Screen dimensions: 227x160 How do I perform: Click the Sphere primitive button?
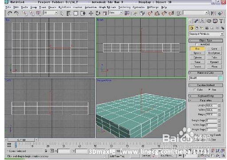[x=197, y=53]
